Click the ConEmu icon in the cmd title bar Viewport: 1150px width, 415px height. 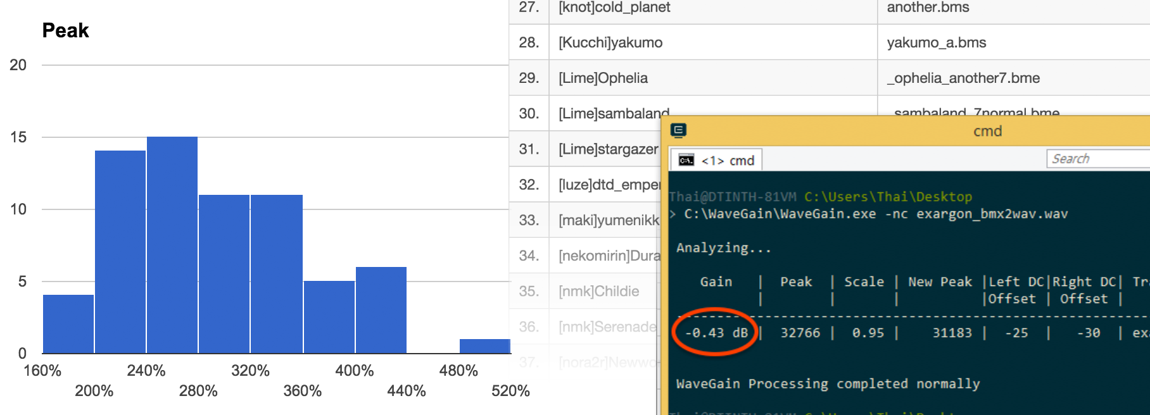click(x=678, y=131)
